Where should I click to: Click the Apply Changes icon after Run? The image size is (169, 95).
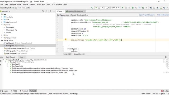(126, 8)
